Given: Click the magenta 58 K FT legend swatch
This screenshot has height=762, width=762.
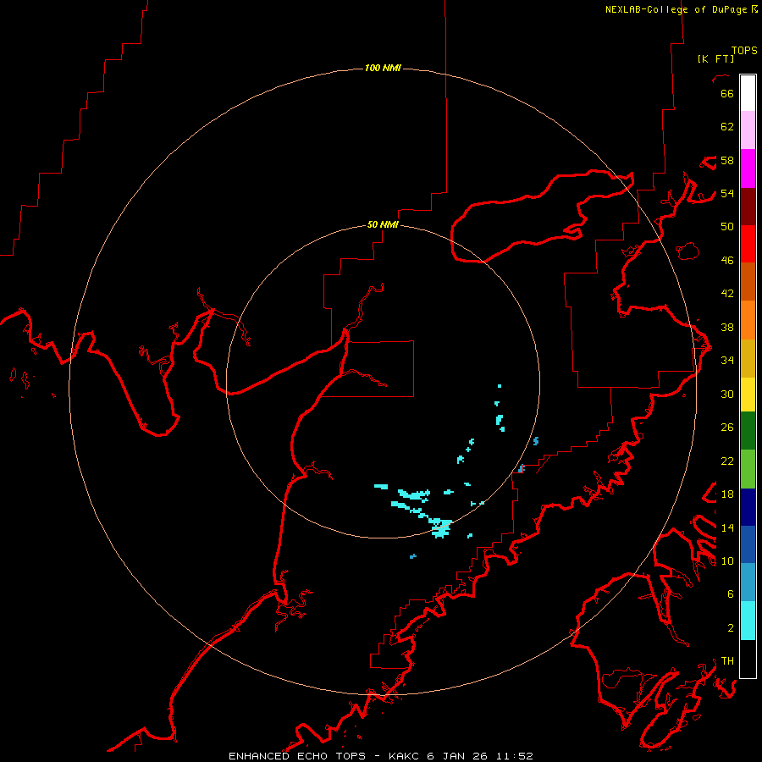Looking at the screenshot, I should coord(748,168).
